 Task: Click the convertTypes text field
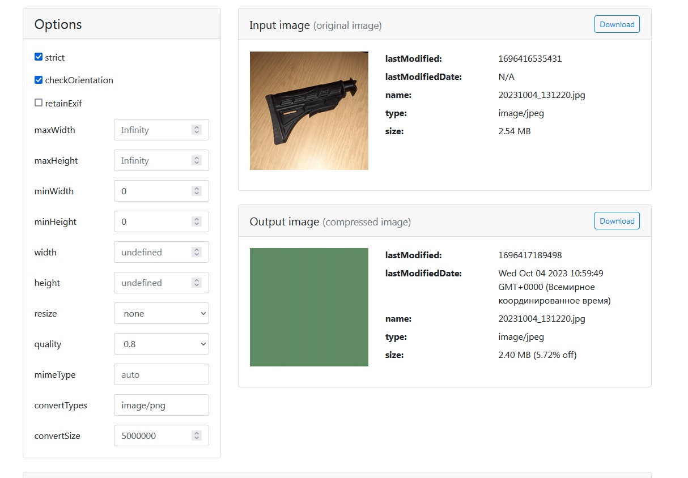coord(161,406)
